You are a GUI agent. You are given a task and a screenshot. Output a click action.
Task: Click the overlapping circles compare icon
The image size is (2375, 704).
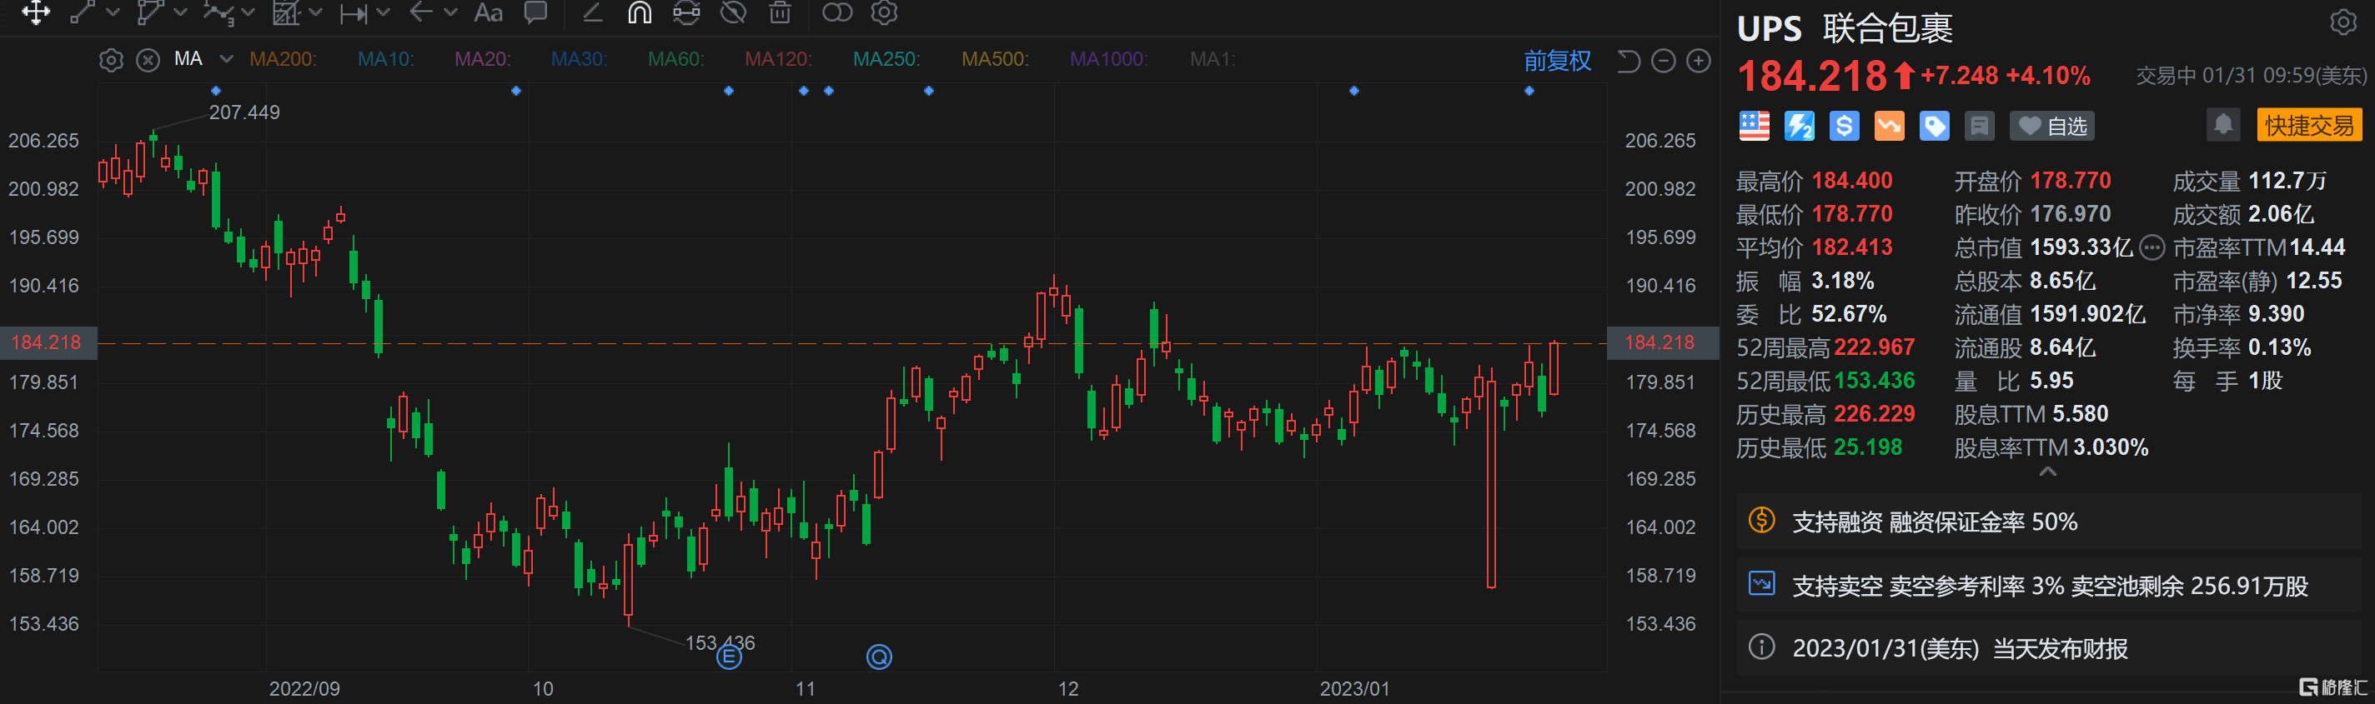(837, 12)
